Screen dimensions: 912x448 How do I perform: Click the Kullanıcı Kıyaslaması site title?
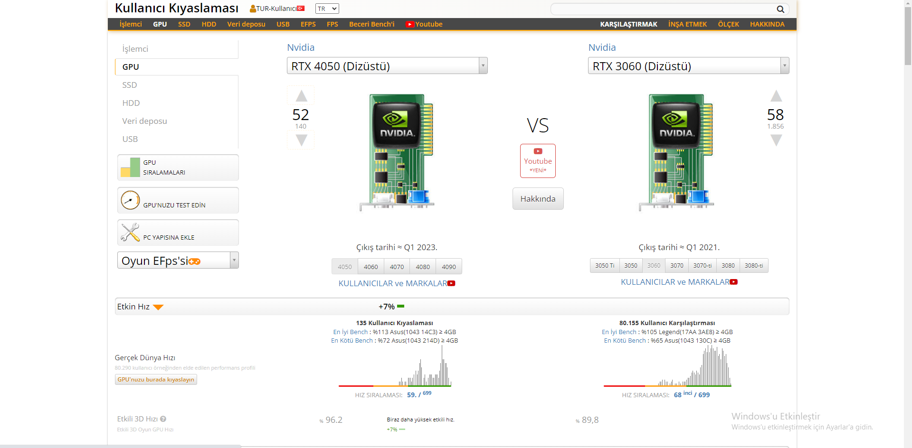tap(177, 8)
